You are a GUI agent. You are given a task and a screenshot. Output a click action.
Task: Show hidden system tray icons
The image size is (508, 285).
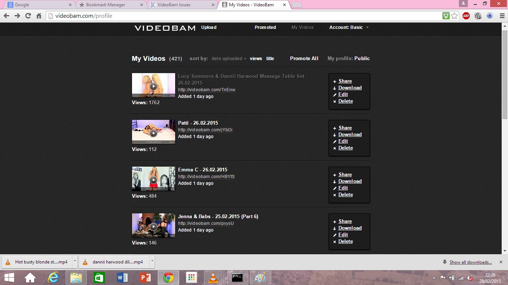[x=434, y=278]
